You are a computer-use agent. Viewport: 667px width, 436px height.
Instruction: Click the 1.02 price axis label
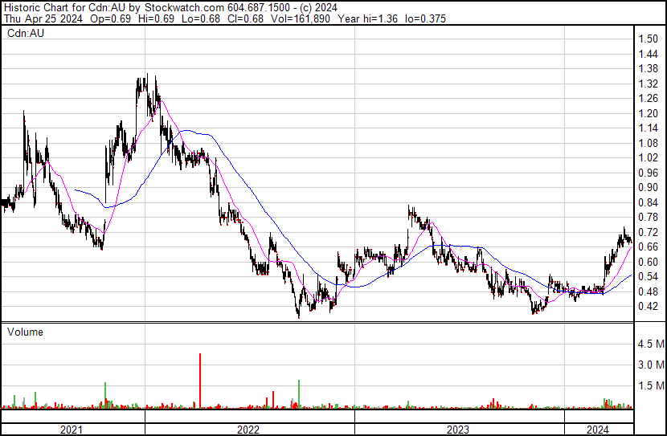(649, 157)
